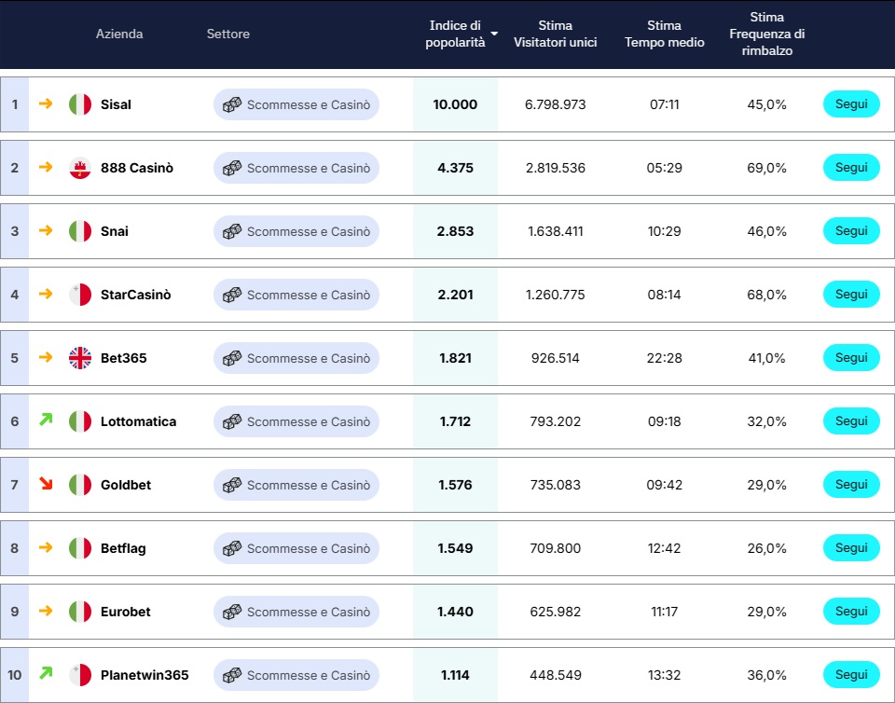Select the Settore column header
Screen dimensions: 895x703
pyautogui.click(x=228, y=34)
